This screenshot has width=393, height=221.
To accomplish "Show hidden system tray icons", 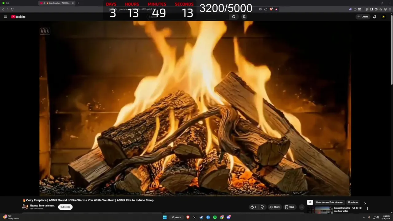I will pos(364,217).
